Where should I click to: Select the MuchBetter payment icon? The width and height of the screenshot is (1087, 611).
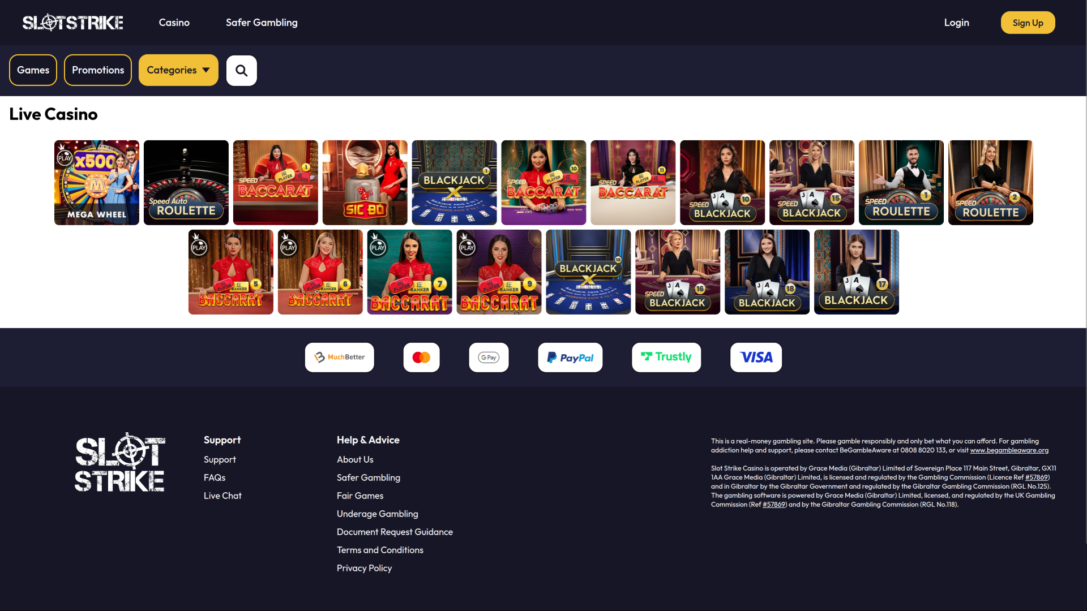[x=339, y=357]
